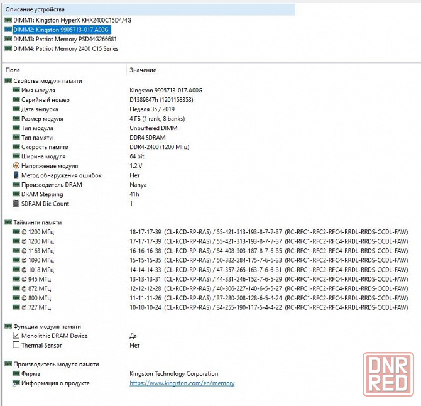Click the icon next to Тип памяти
421x406 pixels.
click(x=16, y=137)
